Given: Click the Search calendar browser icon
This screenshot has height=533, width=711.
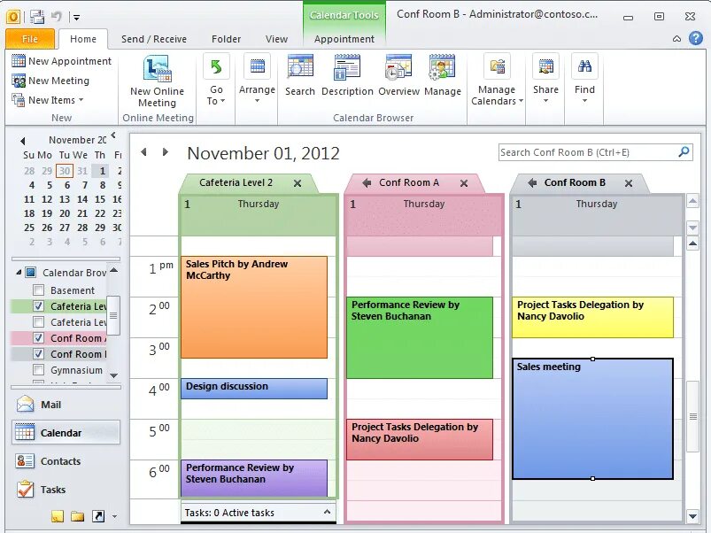Looking at the screenshot, I should click(300, 67).
